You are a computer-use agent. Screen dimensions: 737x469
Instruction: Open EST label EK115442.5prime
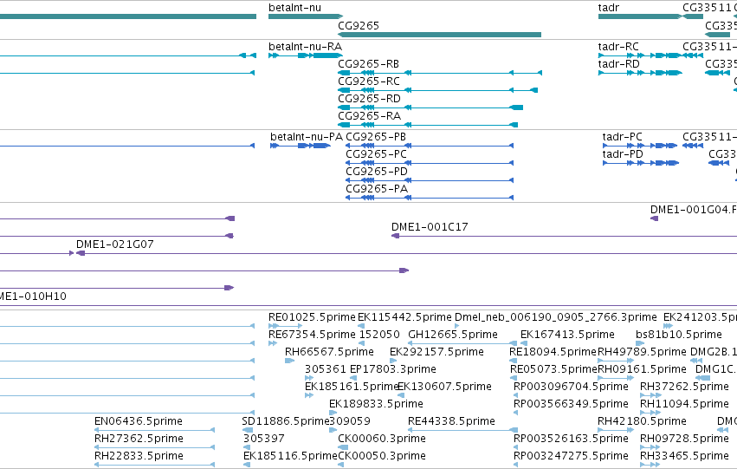(x=404, y=317)
